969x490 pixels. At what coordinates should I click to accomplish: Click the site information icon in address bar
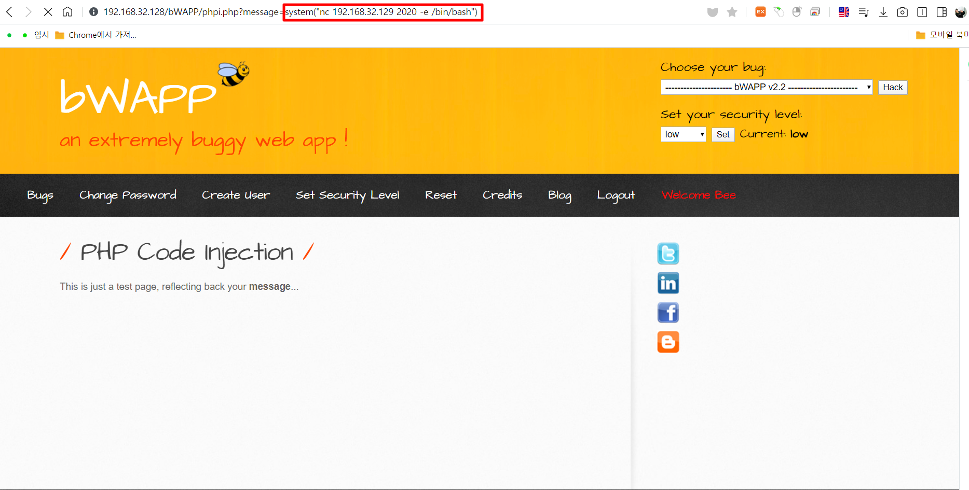[x=93, y=12]
